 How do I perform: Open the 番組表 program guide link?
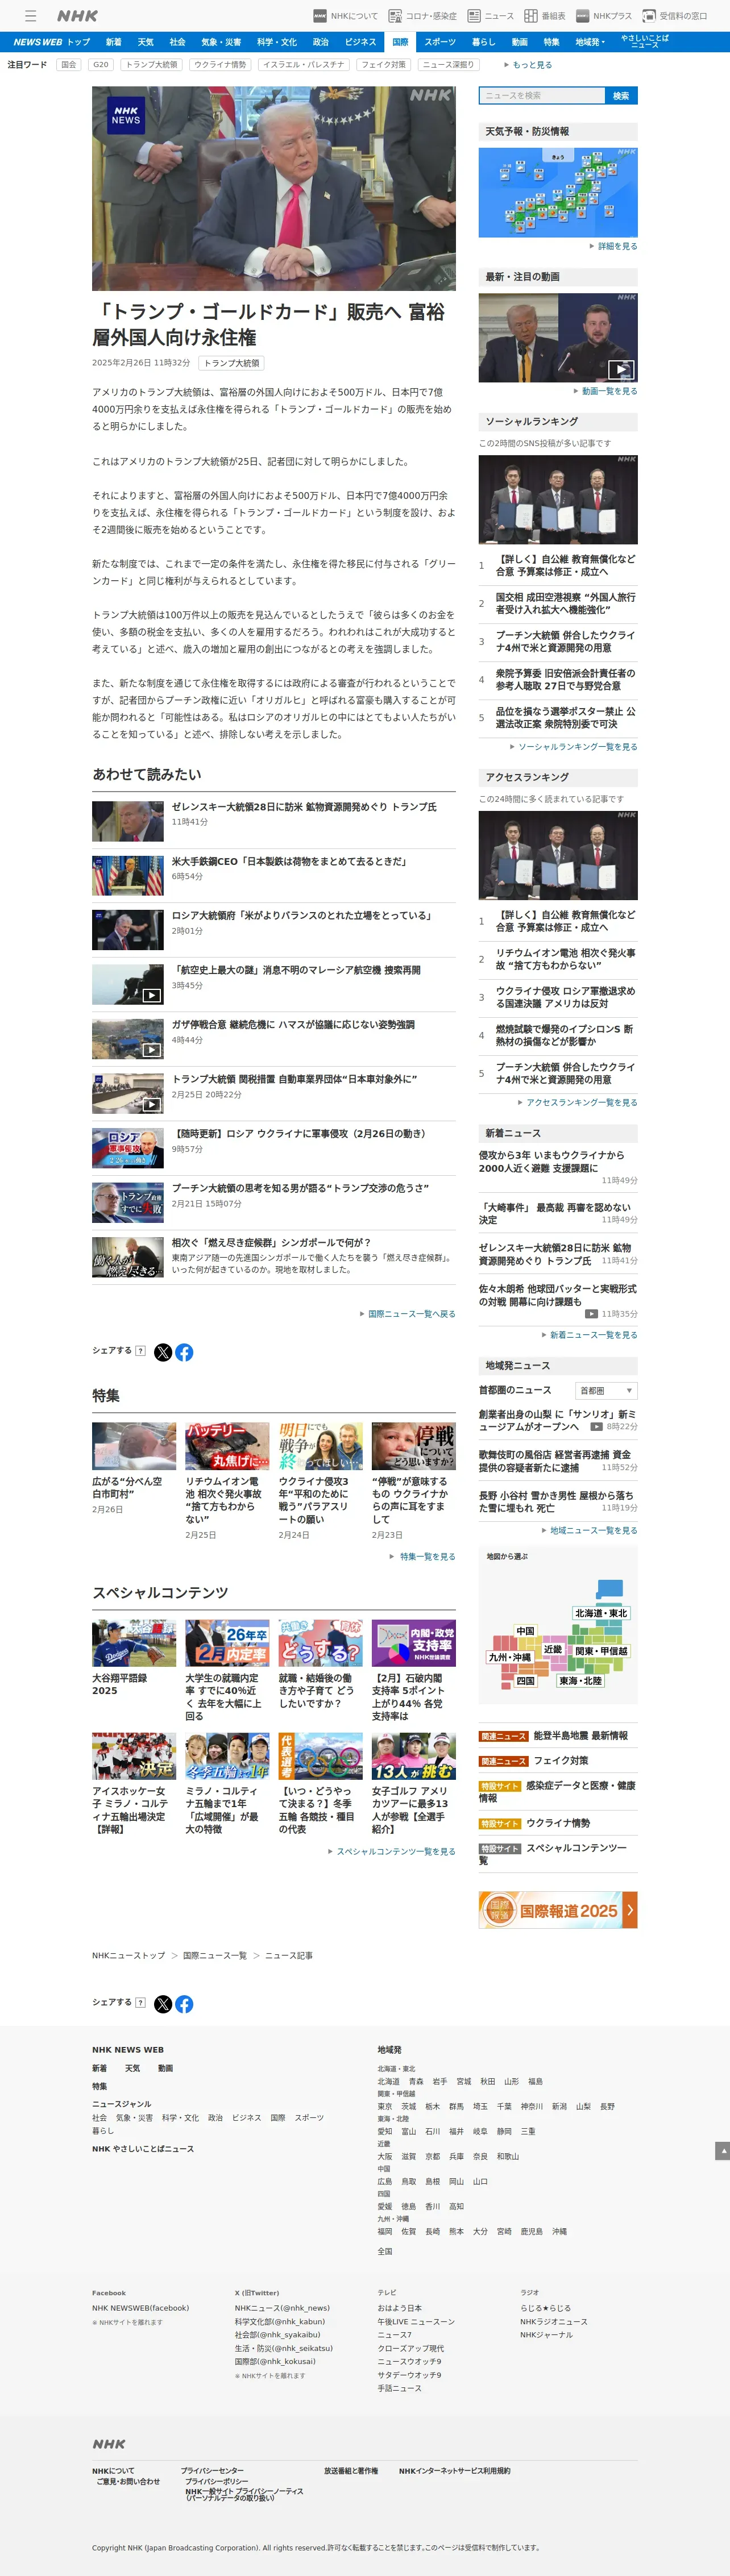[545, 16]
